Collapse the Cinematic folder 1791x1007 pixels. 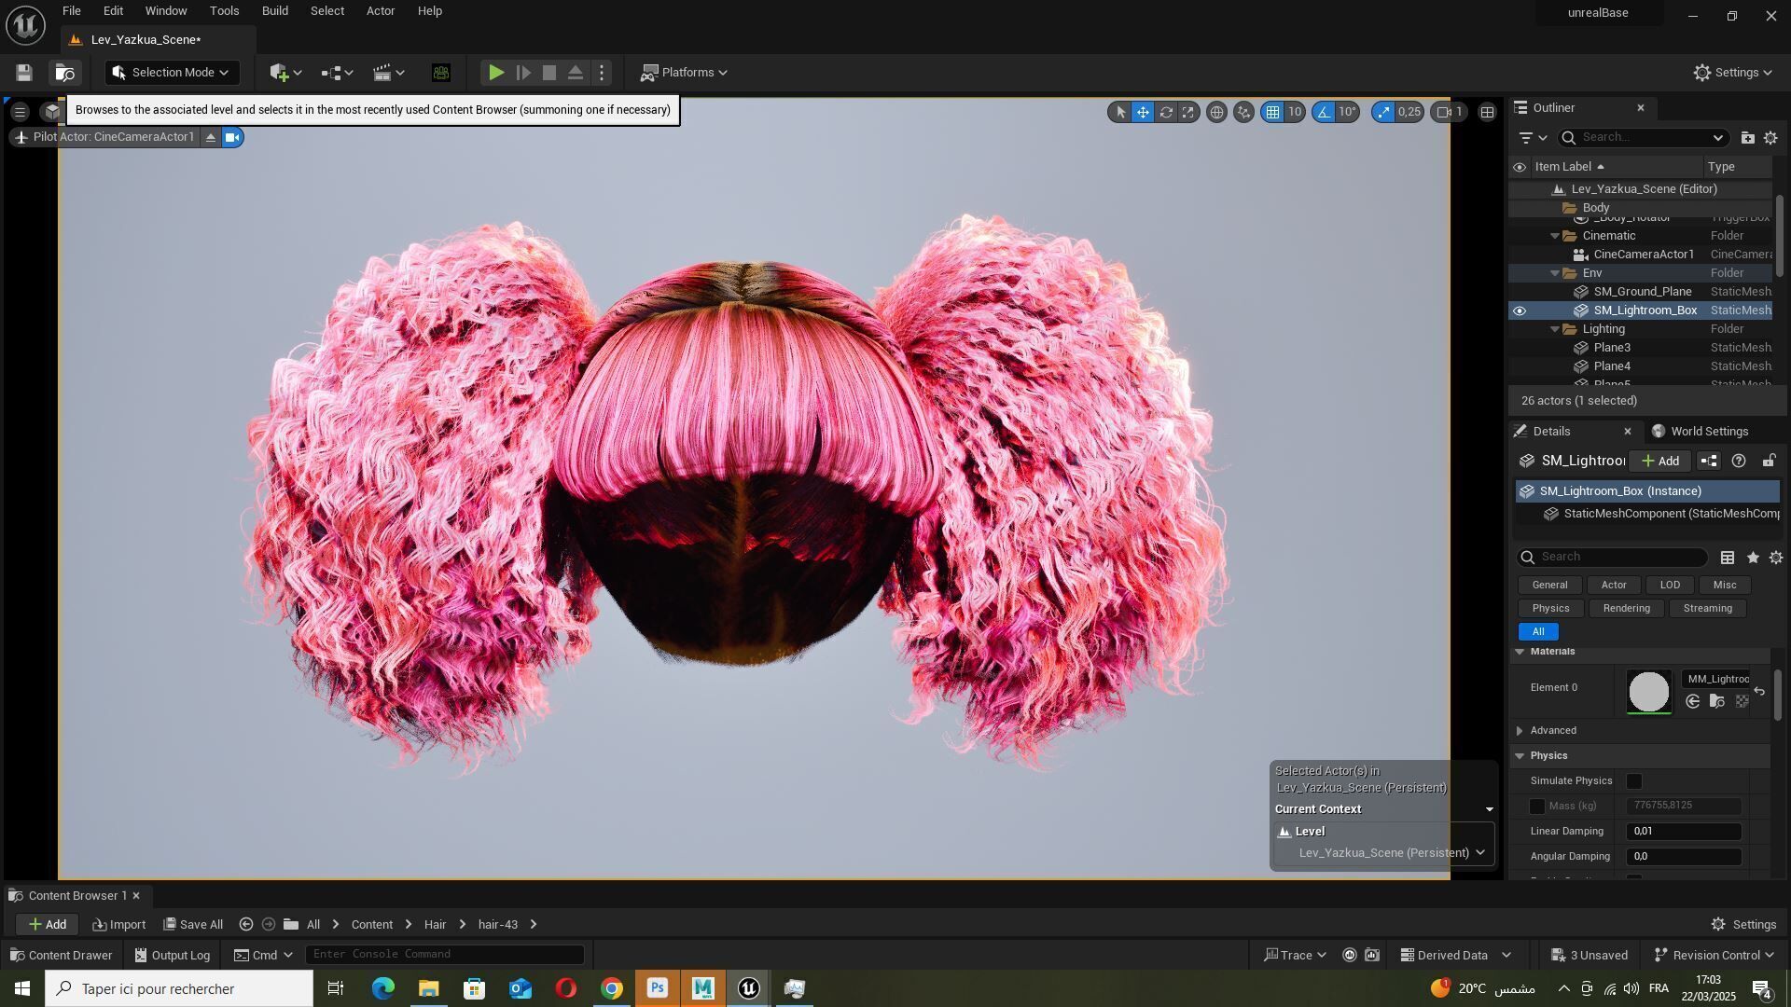click(1555, 236)
